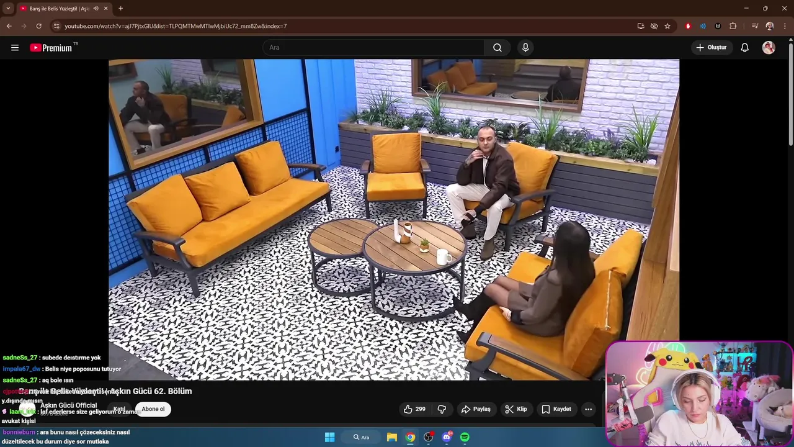Click chat username 'impala67_dw'
794x447 pixels.
pyautogui.click(x=22, y=369)
